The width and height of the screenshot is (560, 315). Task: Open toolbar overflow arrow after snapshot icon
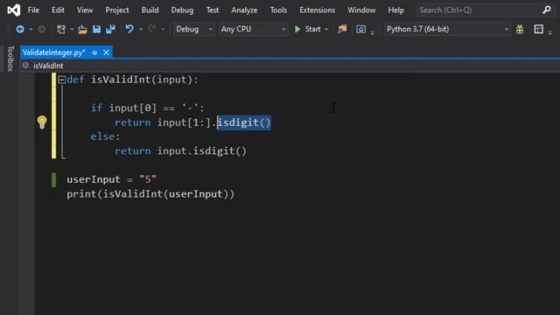tap(373, 32)
